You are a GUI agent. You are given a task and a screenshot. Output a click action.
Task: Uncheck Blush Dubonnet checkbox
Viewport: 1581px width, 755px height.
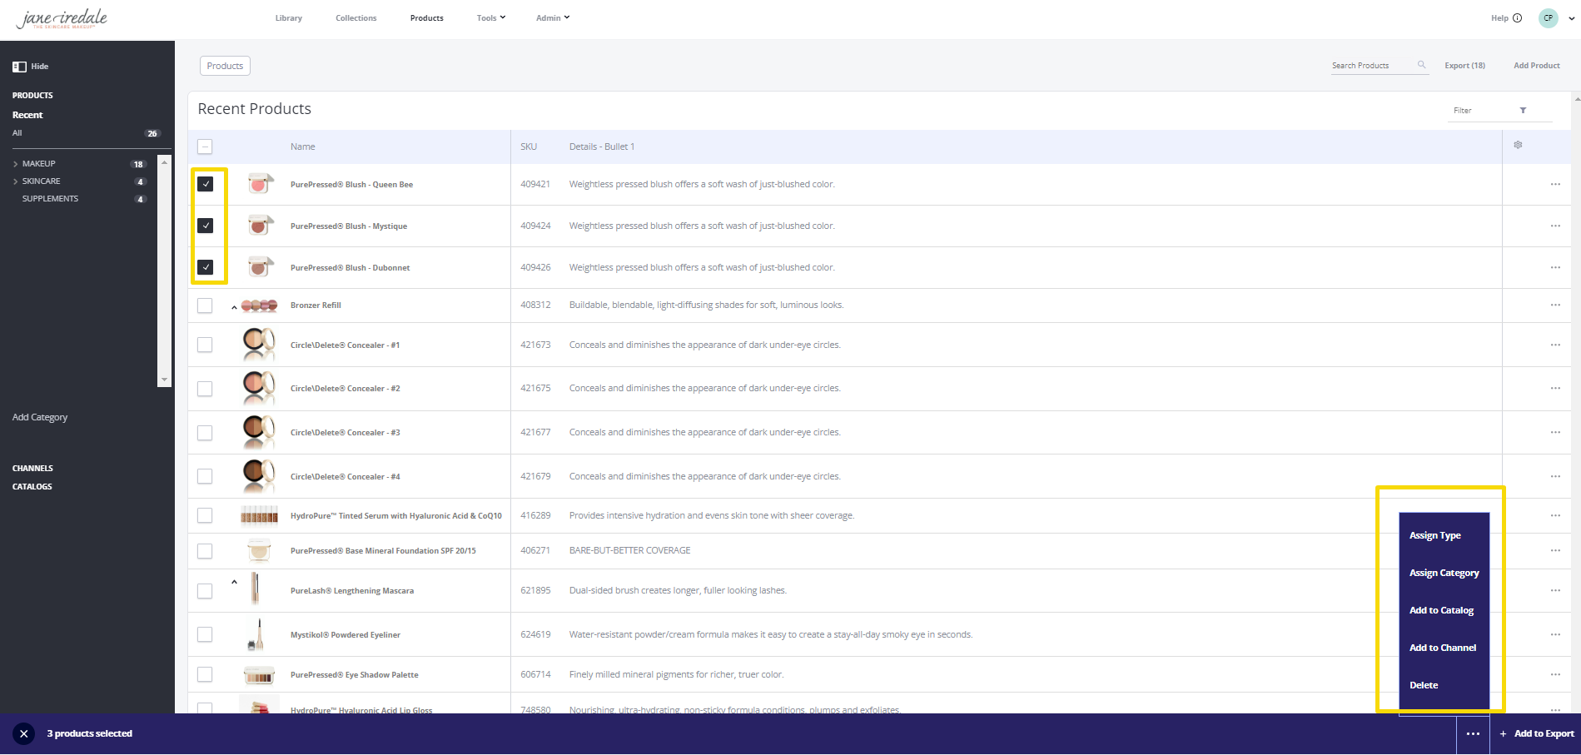tap(205, 267)
